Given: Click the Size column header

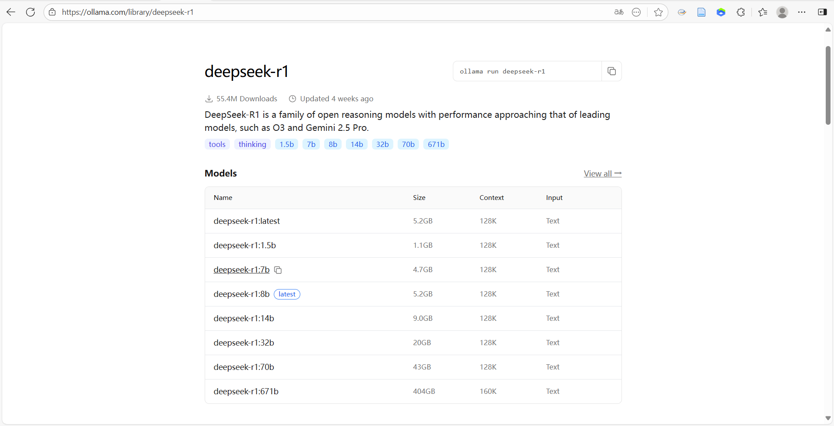Looking at the screenshot, I should point(419,198).
